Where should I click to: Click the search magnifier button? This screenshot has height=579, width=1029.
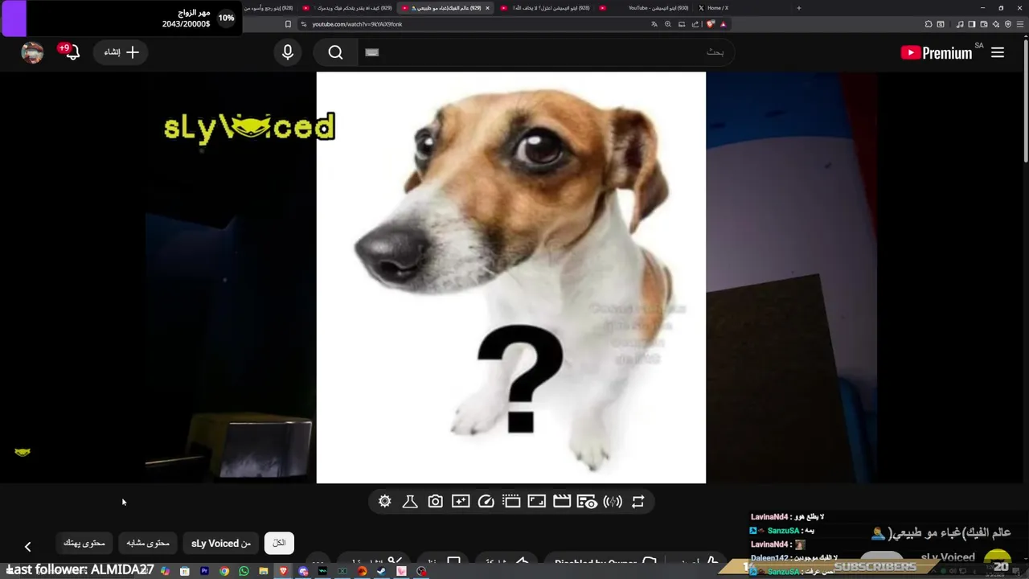[336, 52]
